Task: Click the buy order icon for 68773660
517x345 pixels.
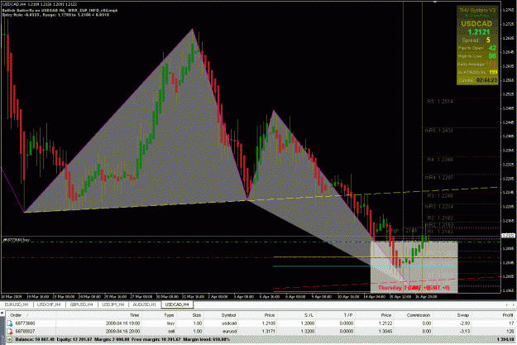Action: (10, 323)
